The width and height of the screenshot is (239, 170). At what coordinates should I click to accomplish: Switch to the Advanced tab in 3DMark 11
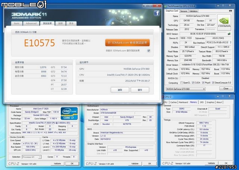click(x=31, y=23)
